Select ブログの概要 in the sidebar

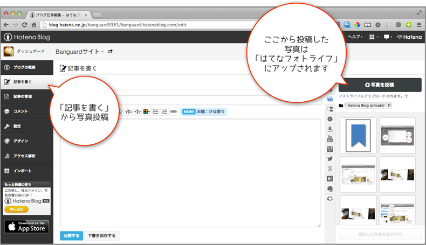point(27,67)
